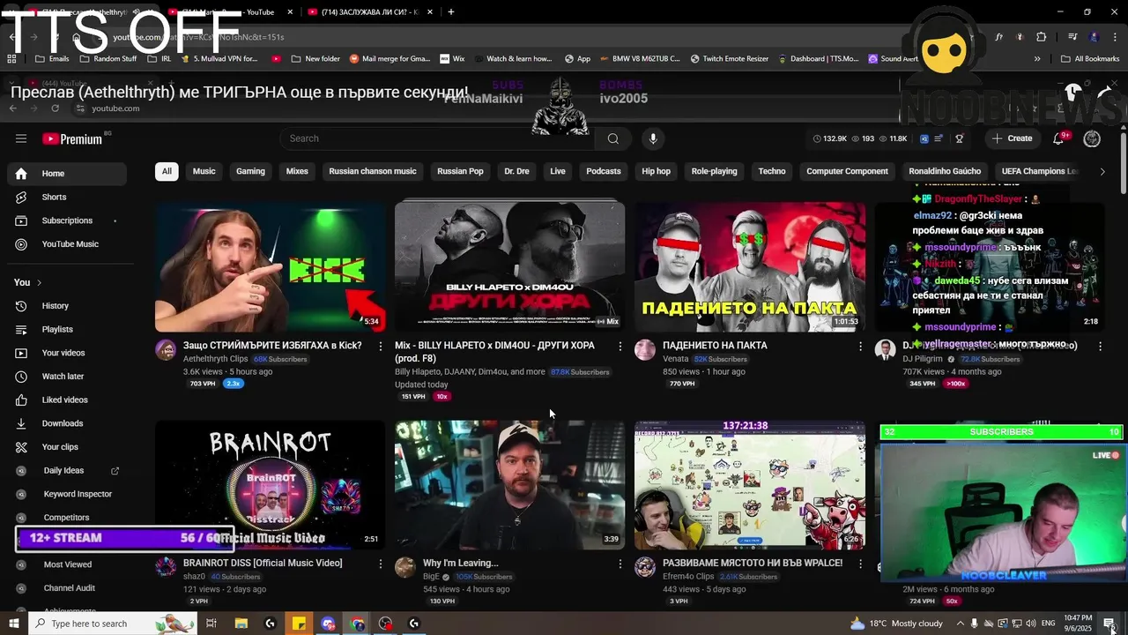This screenshot has width=1128, height=635.
Task: Open options menu for ПАДЕНИЕТО НА ПАКТА
Action: 860,347
